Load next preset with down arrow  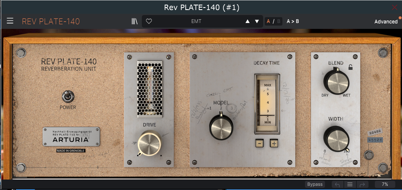257,21
